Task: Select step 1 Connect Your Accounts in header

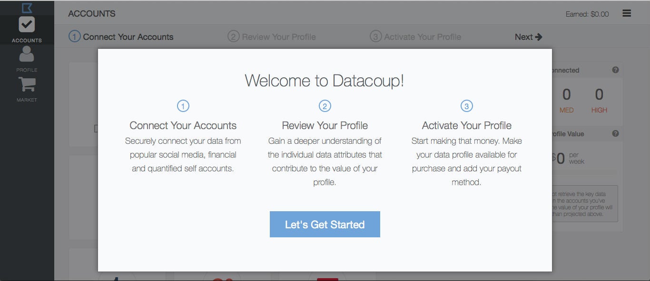Action: pos(121,37)
